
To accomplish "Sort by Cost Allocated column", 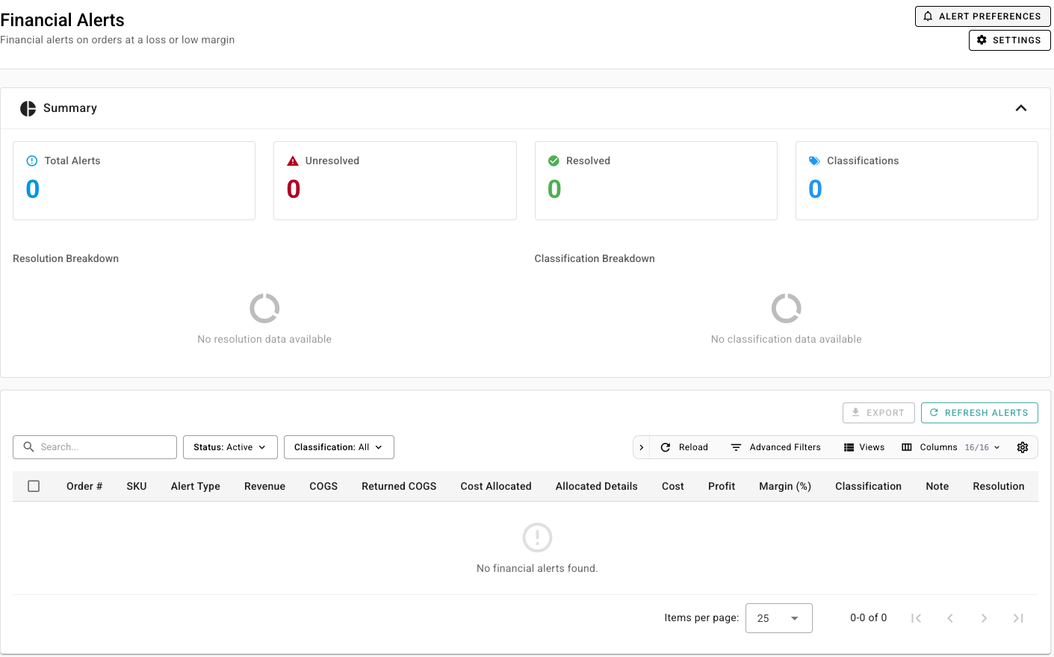I will (x=496, y=486).
